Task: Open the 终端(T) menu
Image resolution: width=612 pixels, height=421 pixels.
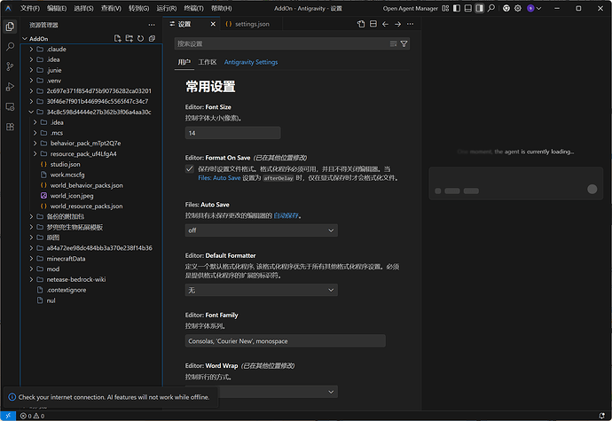Action: 193,8
